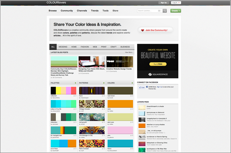The image size is (231, 153).
Task: Click the comment icon on the reflection palette
Action: tap(74, 96)
